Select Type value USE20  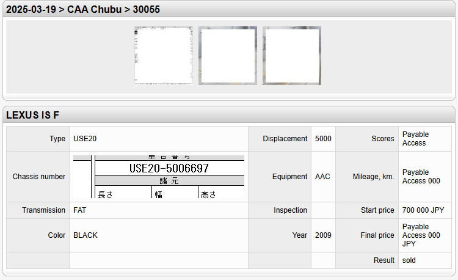[x=85, y=139]
